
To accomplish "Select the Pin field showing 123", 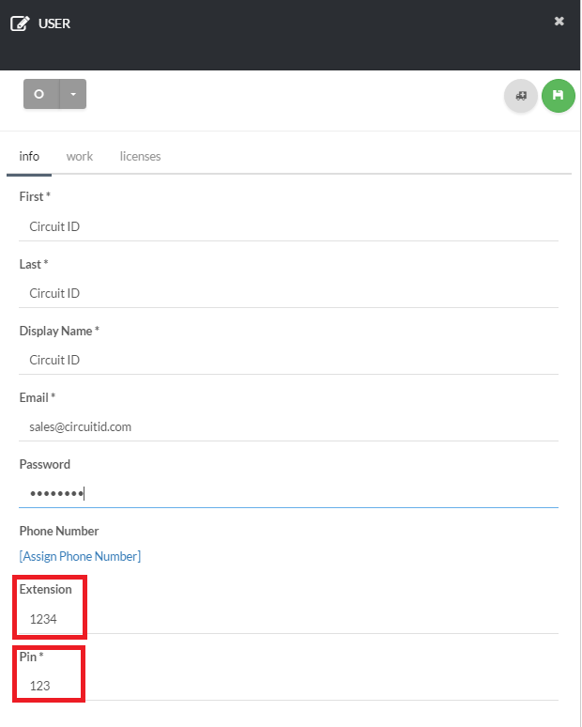I will (288, 686).
